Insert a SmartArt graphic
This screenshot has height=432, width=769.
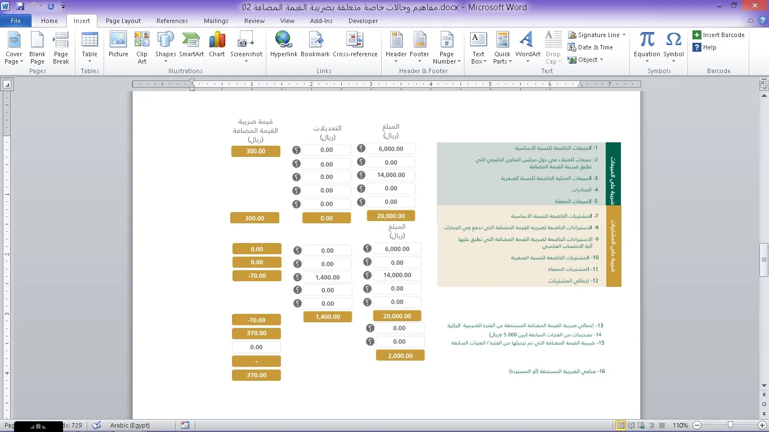191,45
